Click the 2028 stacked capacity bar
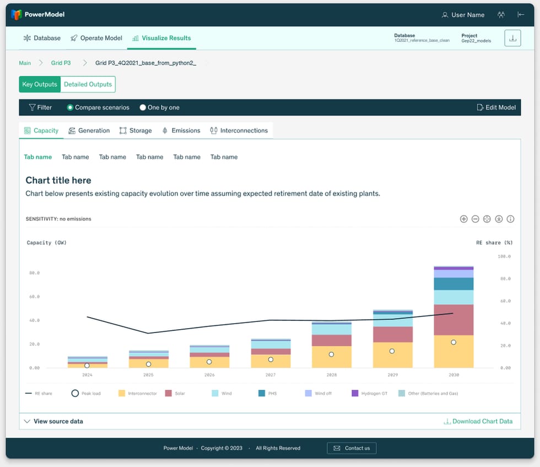540x467 pixels. tap(332, 345)
